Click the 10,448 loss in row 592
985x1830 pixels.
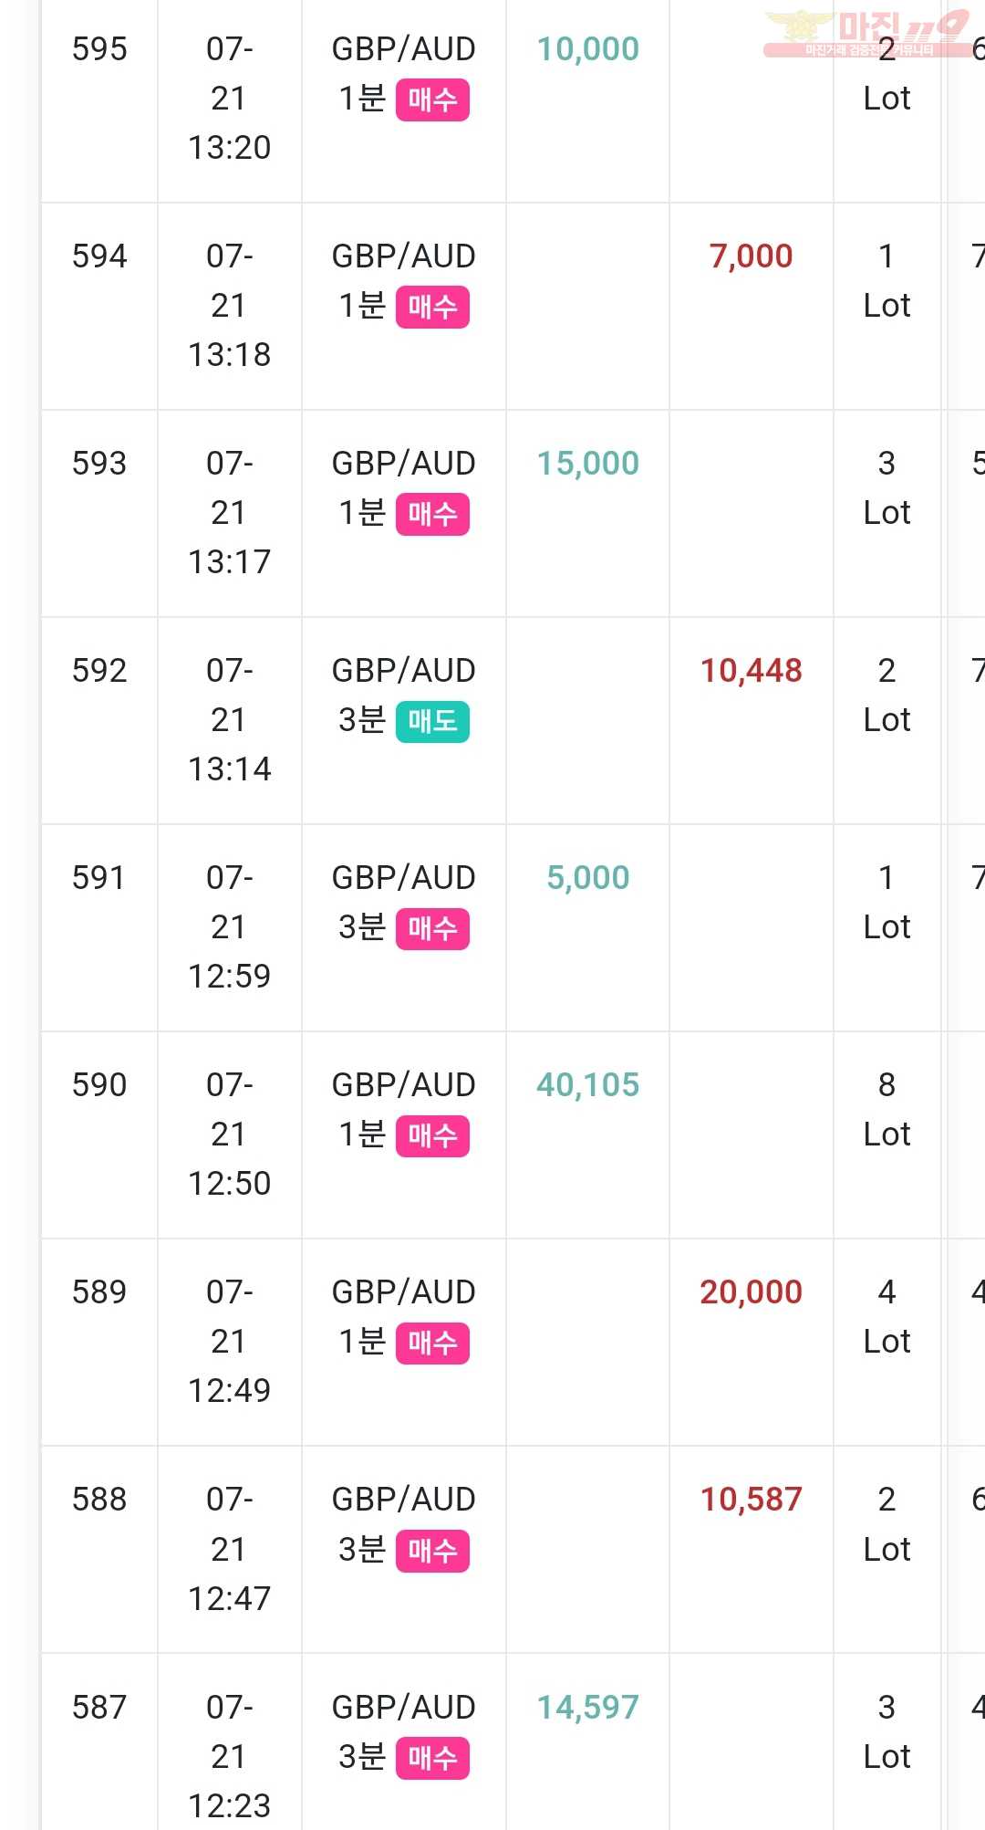(x=752, y=670)
